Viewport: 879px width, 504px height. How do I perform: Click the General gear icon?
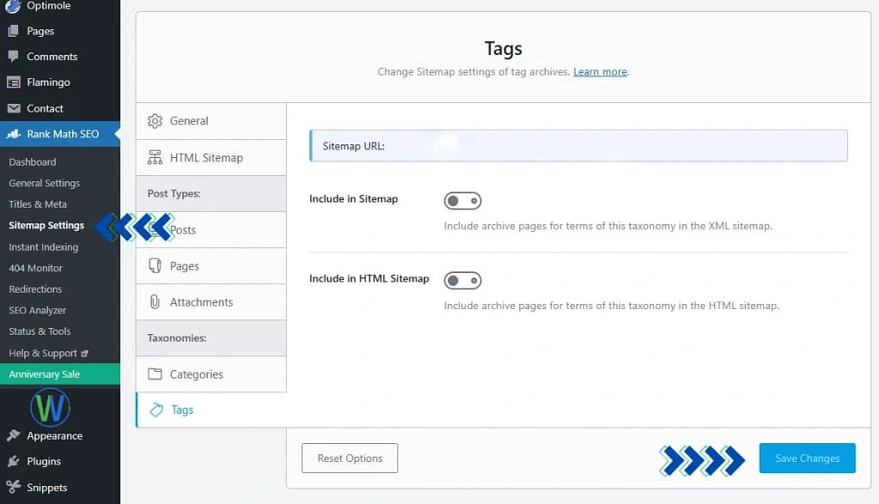pos(155,121)
